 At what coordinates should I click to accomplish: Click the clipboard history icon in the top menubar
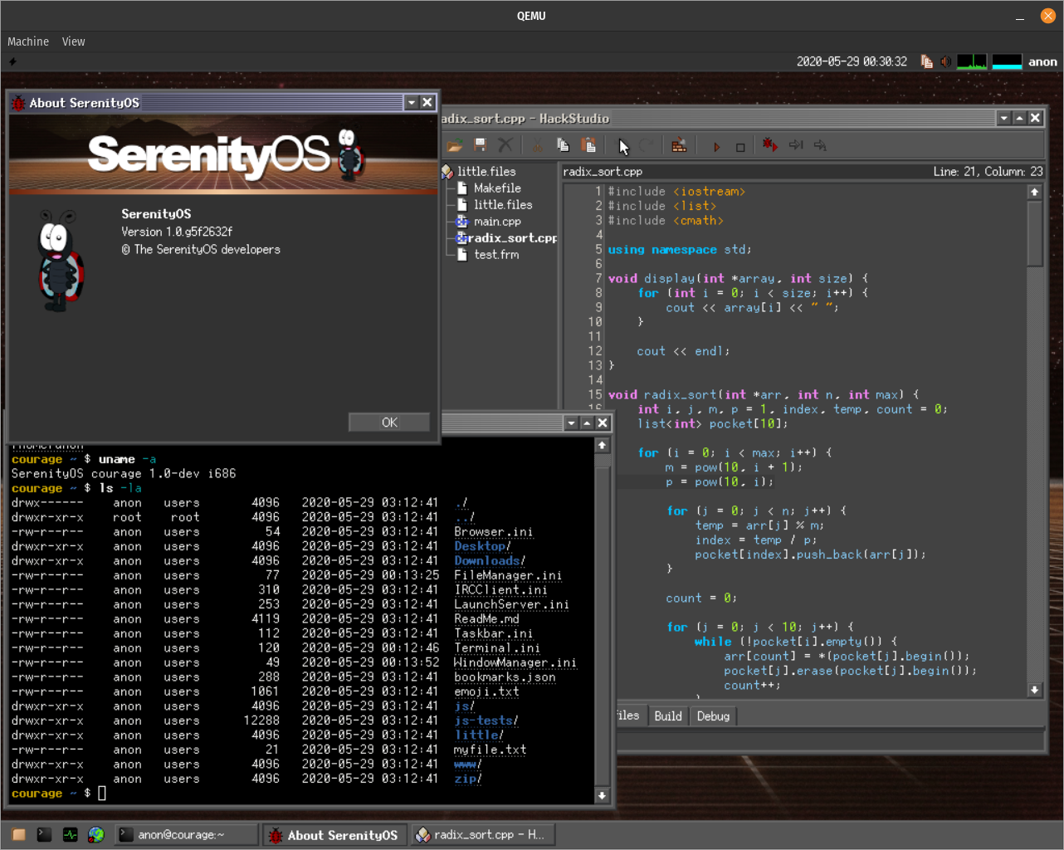click(x=926, y=61)
